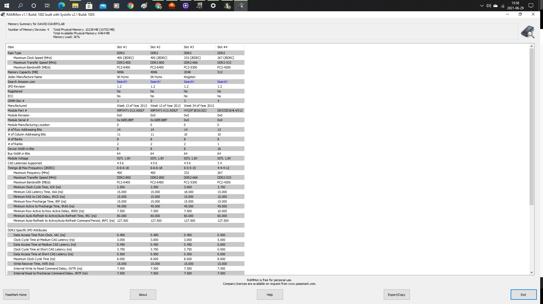Click Search! Amazon link for Slot #3
Viewport: 543px width, 304px height.
[x=189, y=82]
